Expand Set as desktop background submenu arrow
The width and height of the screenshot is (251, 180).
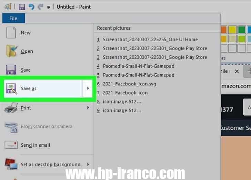[x=88, y=165]
